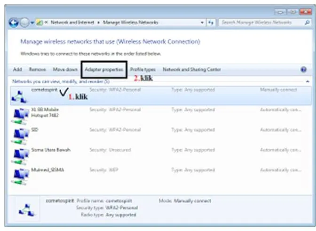This screenshot has height=231, width=316.
Task: Close the Manage Wireless Networks window
Action: pyautogui.click(x=306, y=12)
